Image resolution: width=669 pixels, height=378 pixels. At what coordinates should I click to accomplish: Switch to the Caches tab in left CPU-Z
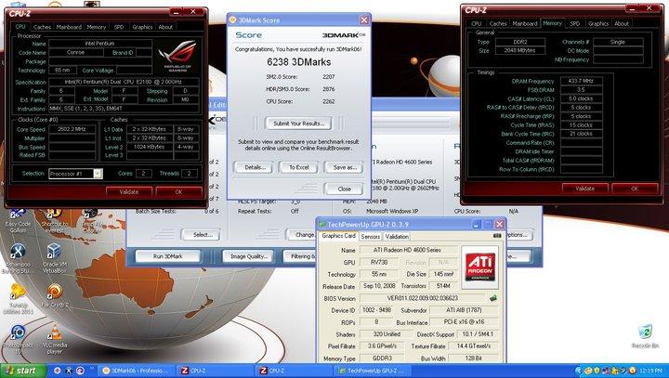pos(42,27)
